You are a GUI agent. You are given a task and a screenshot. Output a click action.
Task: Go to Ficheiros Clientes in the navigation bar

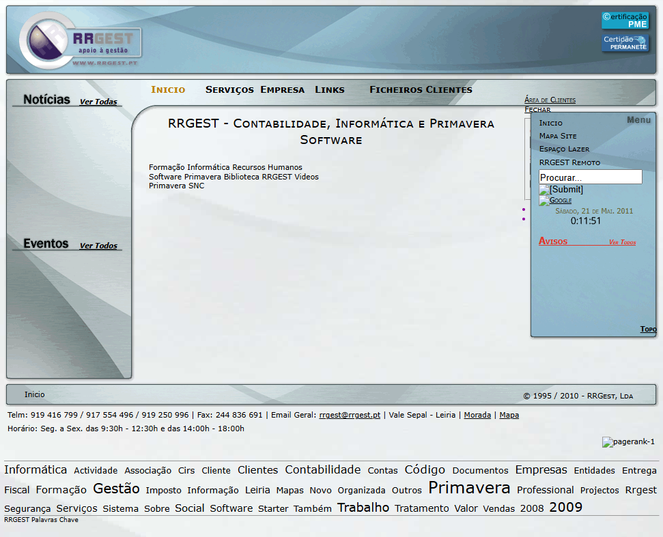[421, 89]
